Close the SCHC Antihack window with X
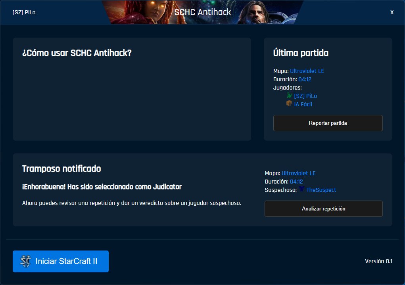Image resolution: width=405 pixels, height=285 pixels. coord(392,12)
